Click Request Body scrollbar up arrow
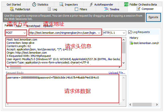This screenshot has height=112, width=164. click(x=123, y=78)
